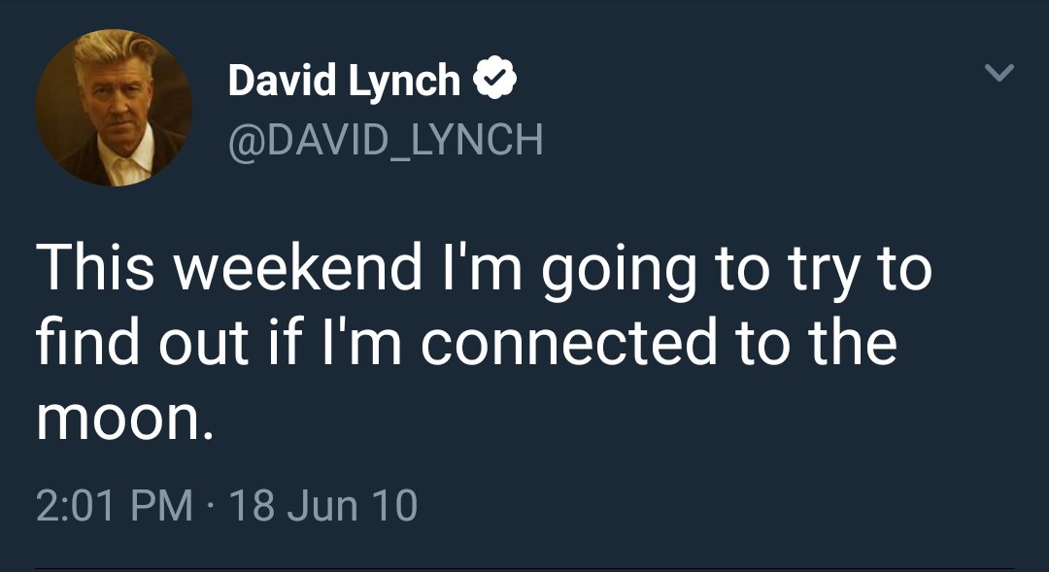This screenshot has width=1049, height=572.
Task: Click the surname "Lynch" in the display name
Action: pos(404,82)
